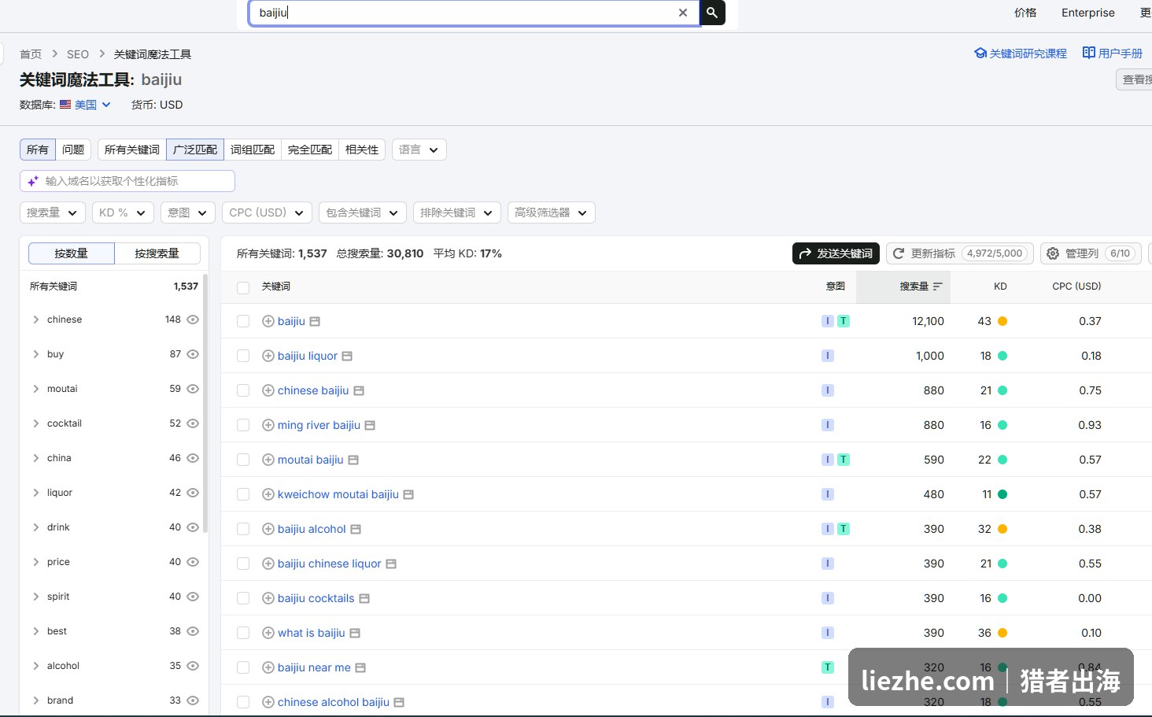The image size is (1152, 717).
Task: Open the ming river baijiu keyword link
Action: pos(319,425)
